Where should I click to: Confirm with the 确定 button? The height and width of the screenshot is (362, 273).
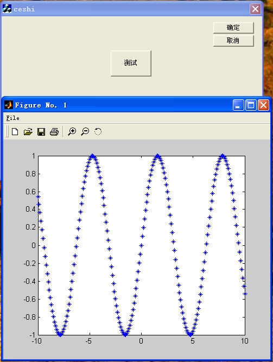[x=233, y=28]
